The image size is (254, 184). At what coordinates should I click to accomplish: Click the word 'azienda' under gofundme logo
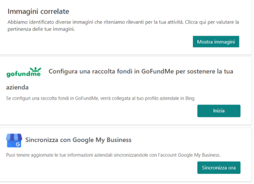pyautogui.click(x=18, y=87)
